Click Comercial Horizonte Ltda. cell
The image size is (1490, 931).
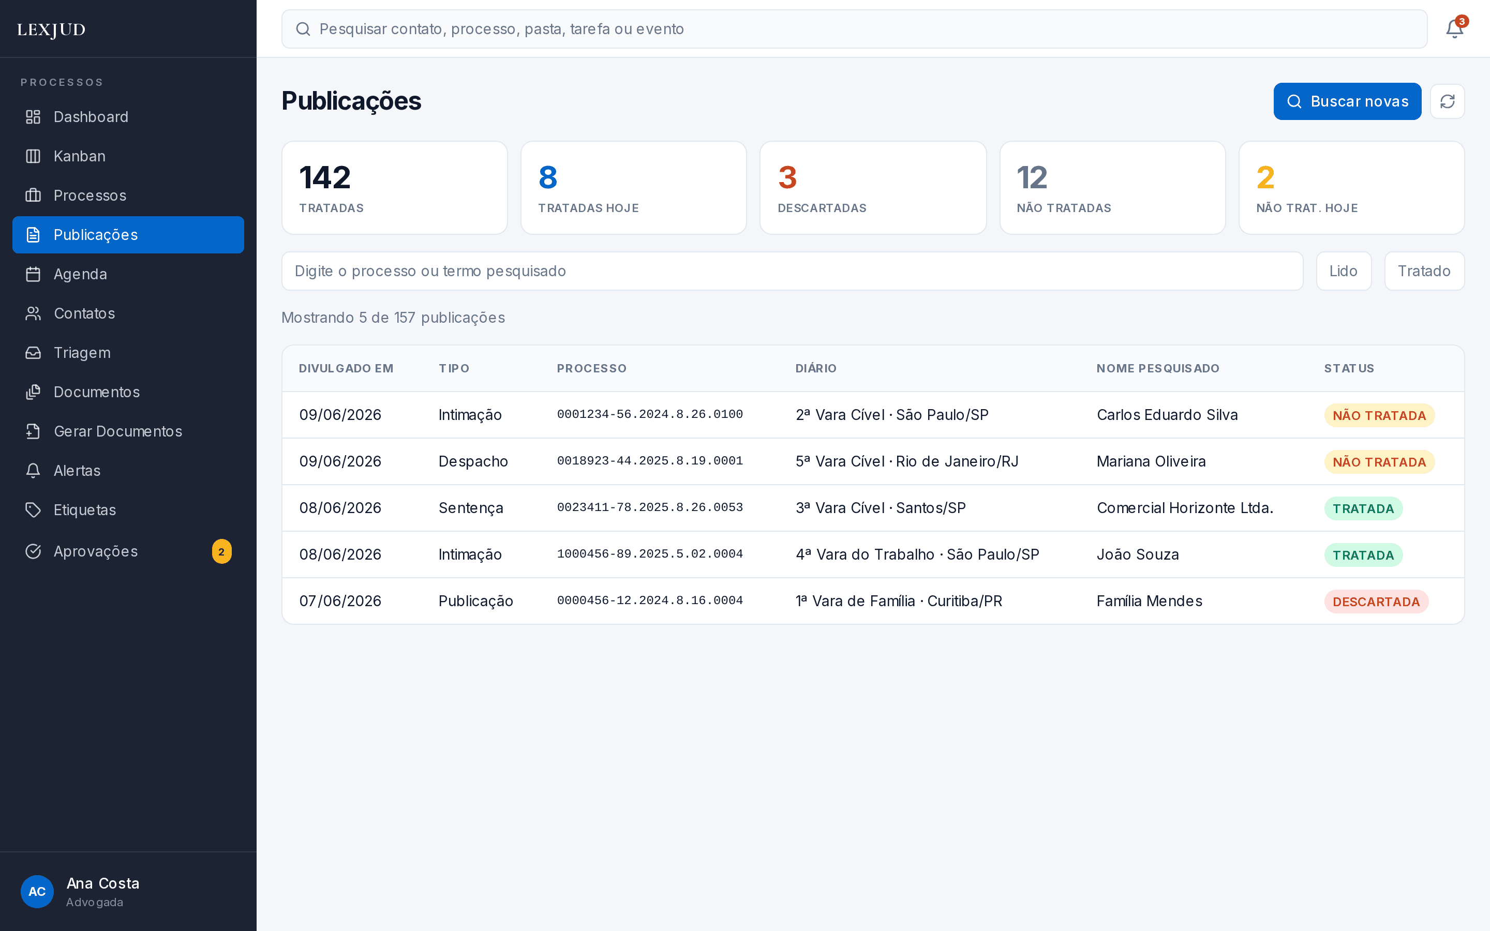tap(1185, 508)
